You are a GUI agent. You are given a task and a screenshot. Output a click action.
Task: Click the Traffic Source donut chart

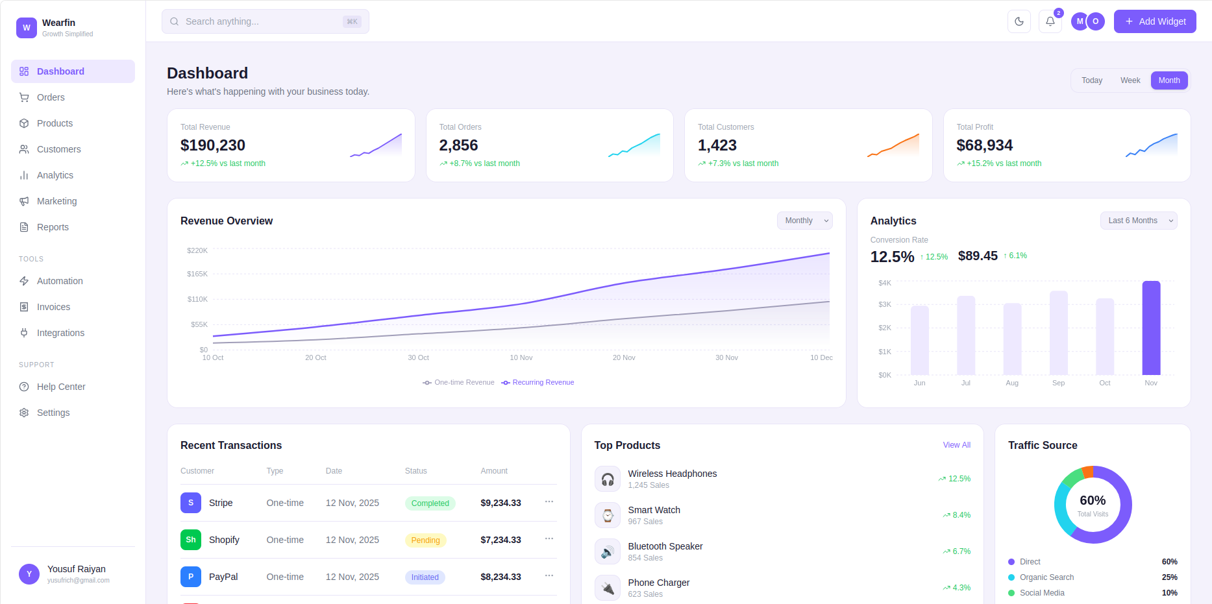[1093, 505]
